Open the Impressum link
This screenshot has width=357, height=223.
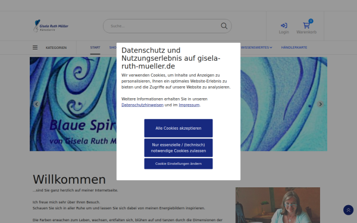coord(189,105)
